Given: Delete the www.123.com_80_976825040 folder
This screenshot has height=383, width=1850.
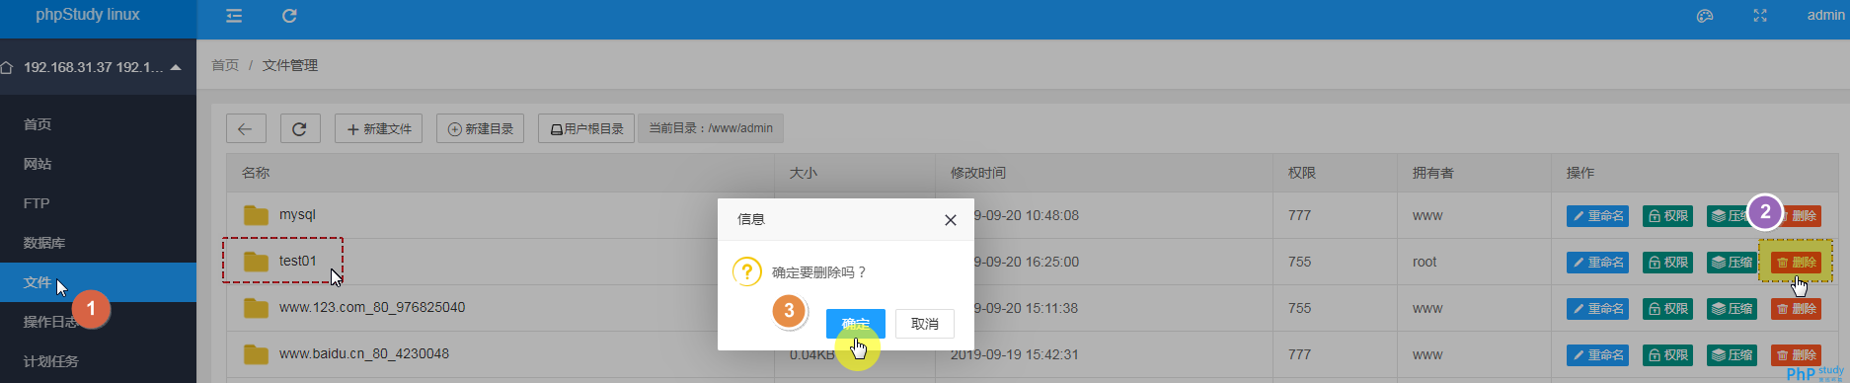Looking at the screenshot, I should tap(1796, 308).
